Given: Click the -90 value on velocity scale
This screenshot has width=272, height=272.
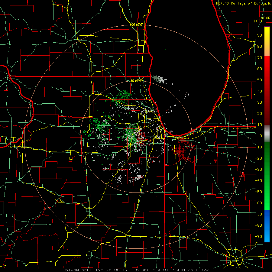Looking at the screenshot, I should [x=258, y=236].
